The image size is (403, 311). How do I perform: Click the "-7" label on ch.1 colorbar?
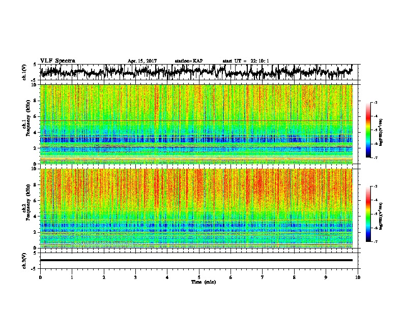click(x=375, y=158)
